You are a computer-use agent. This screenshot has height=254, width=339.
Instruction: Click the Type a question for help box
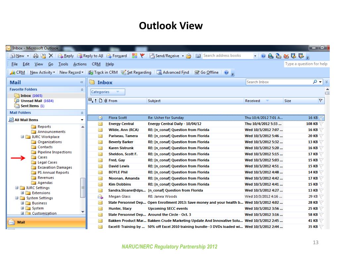pyautogui.click(x=306, y=64)
